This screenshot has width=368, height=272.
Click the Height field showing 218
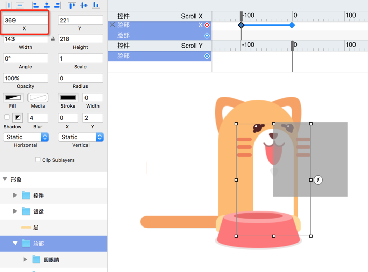coord(80,39)
